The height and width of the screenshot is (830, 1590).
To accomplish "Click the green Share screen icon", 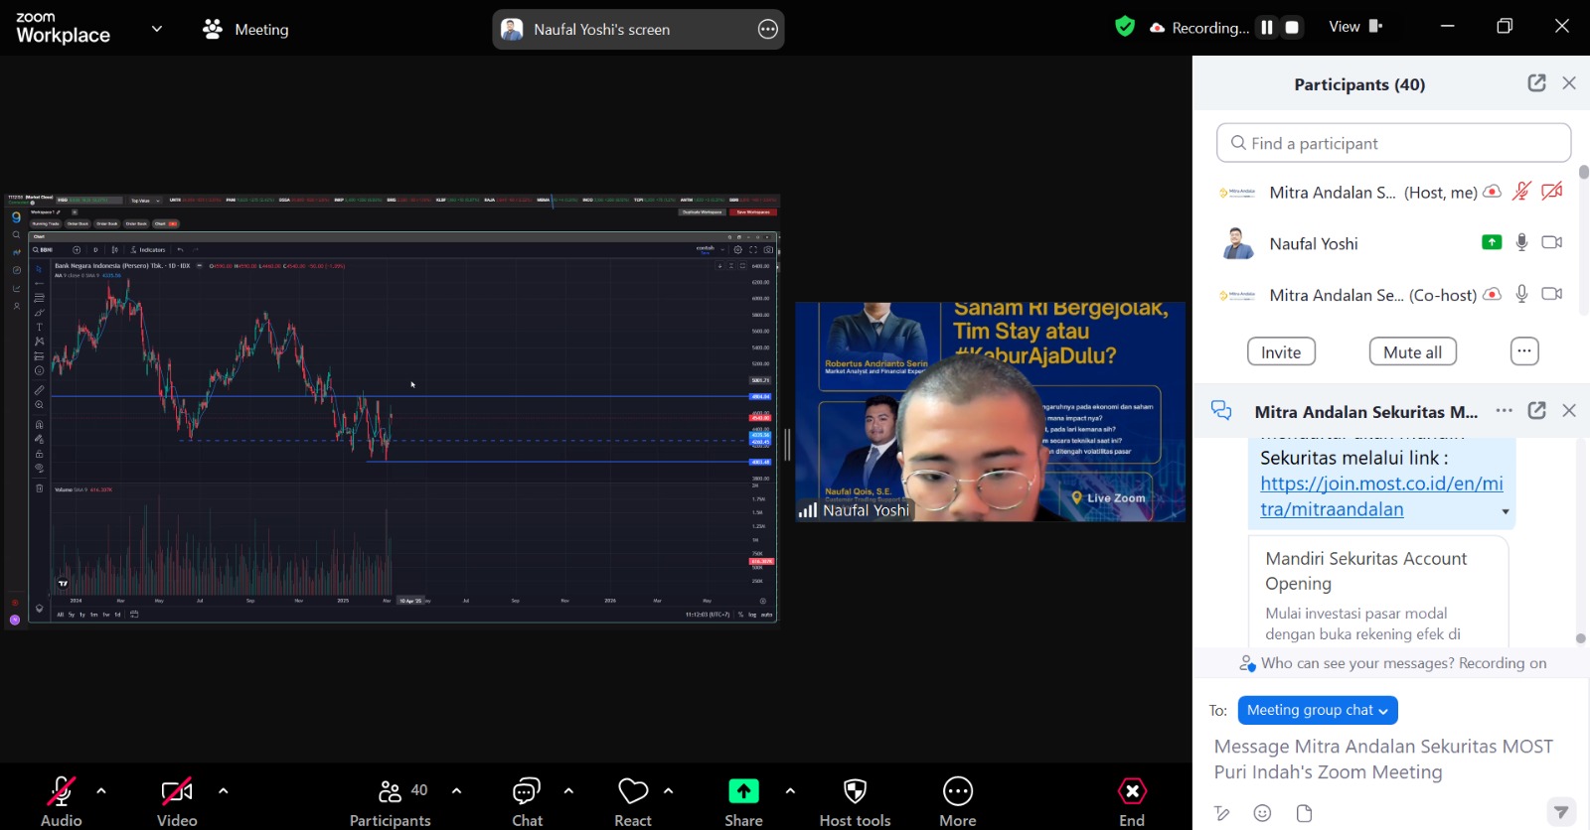I will tap(743, 791).
